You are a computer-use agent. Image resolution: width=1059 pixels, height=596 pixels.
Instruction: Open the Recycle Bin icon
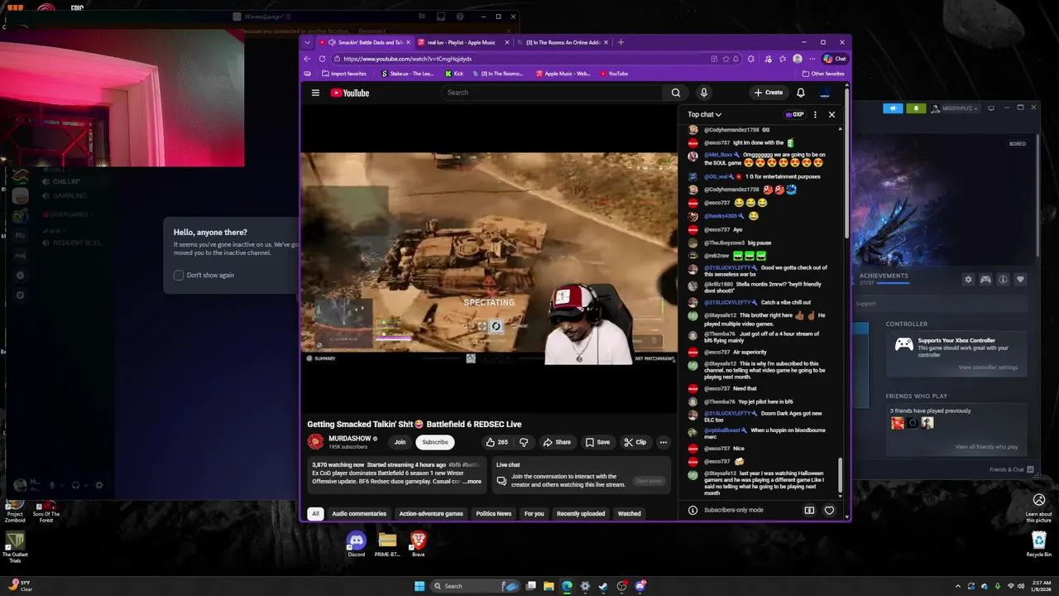1039,544
